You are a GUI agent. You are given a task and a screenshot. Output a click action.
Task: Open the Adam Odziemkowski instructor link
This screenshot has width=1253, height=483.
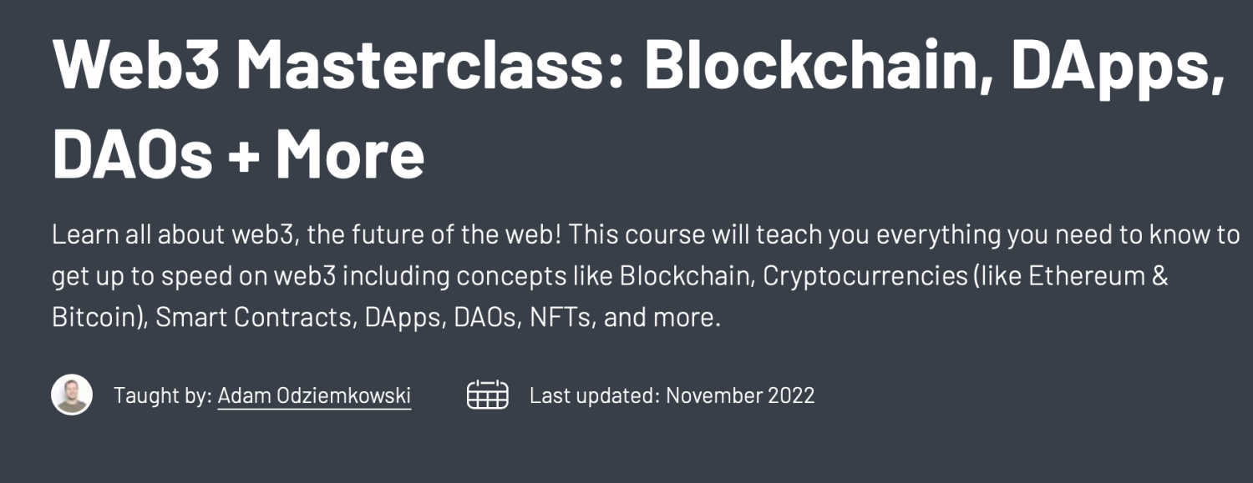pyautogui.click(x=314, y=395)
